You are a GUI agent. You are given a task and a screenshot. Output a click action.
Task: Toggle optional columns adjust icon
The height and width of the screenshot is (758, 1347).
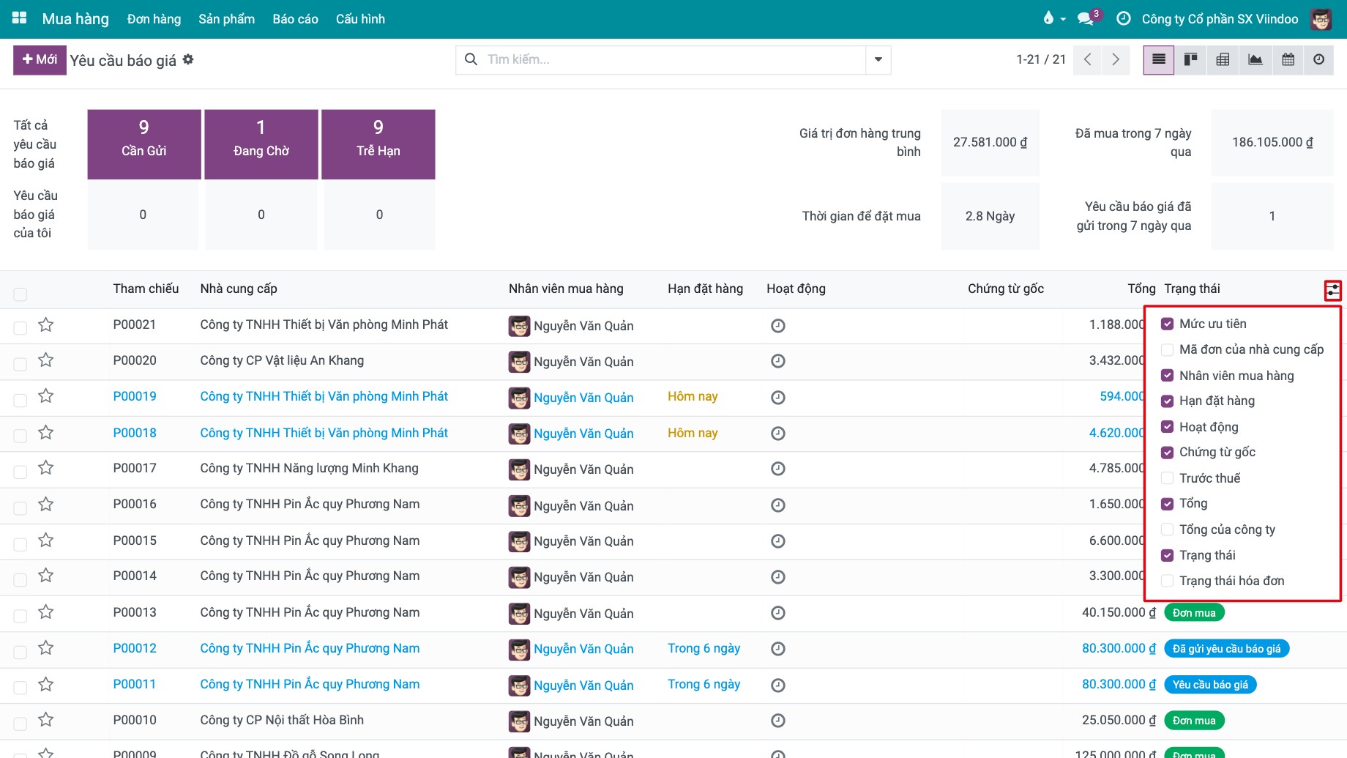point(1333,290)
